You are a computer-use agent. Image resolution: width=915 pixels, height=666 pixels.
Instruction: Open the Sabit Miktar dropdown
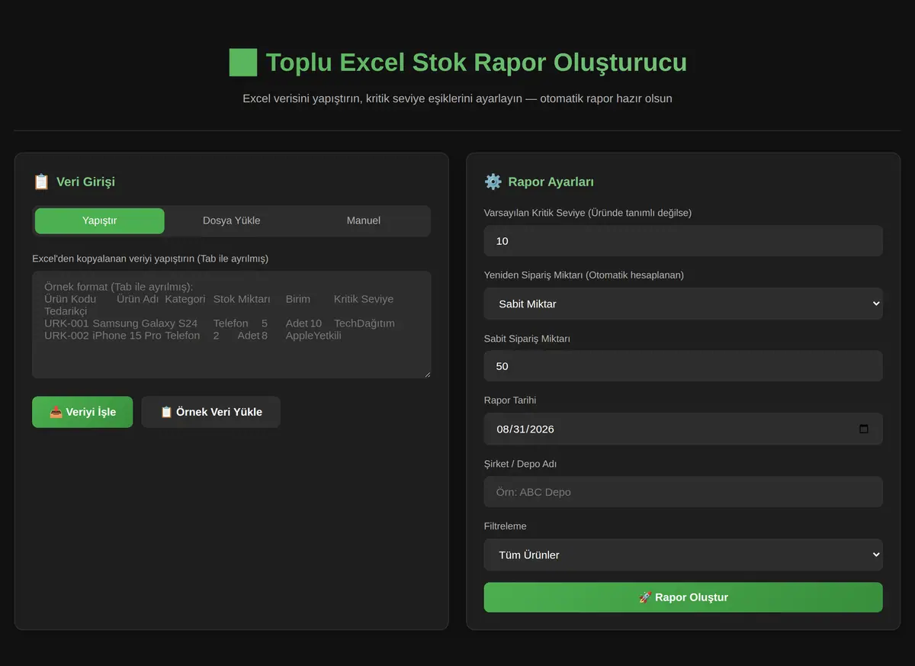(683, 304)
